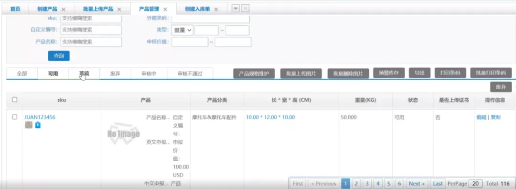Image resolution: width=516 pixels, height=189 pixels.
Task: Click 编辑 link for JUAN123456
Action: [x=481, y=117]
